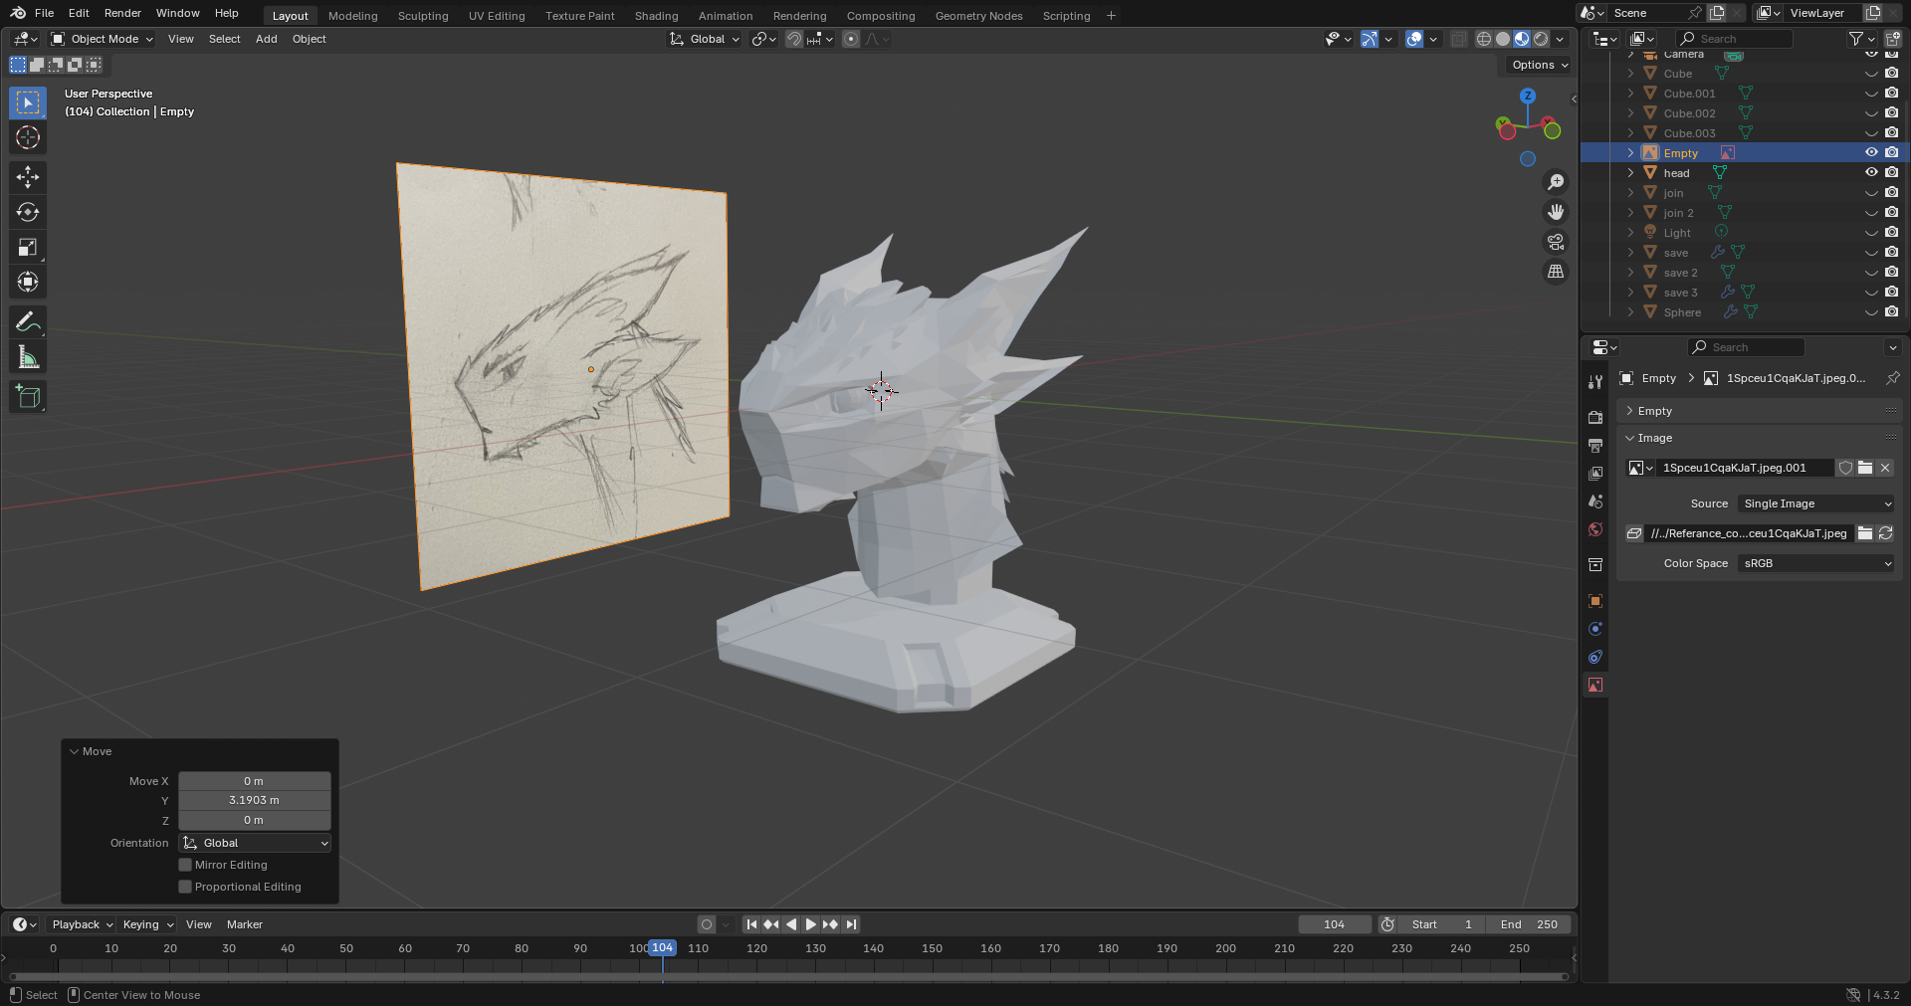Open the Keying menu in timeline

pos(146,924)
